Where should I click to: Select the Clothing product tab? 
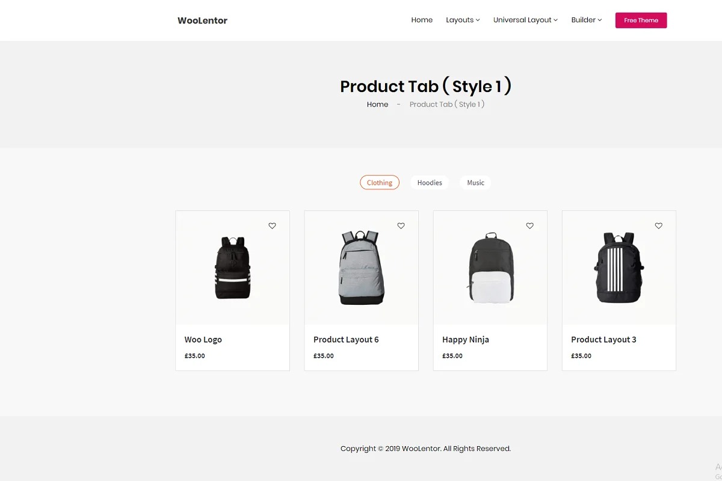[380, 182]
